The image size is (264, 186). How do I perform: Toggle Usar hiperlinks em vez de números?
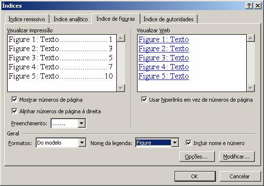[x=144, y=100]
